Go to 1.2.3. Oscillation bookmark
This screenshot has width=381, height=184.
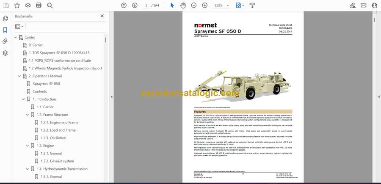click(53, 138)
